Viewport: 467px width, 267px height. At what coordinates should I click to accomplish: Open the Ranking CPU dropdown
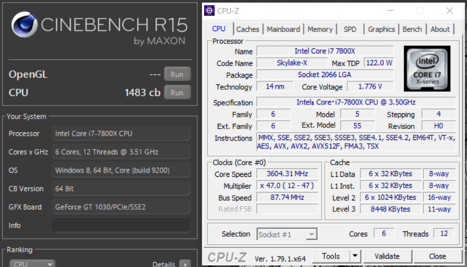coord(33,264)
